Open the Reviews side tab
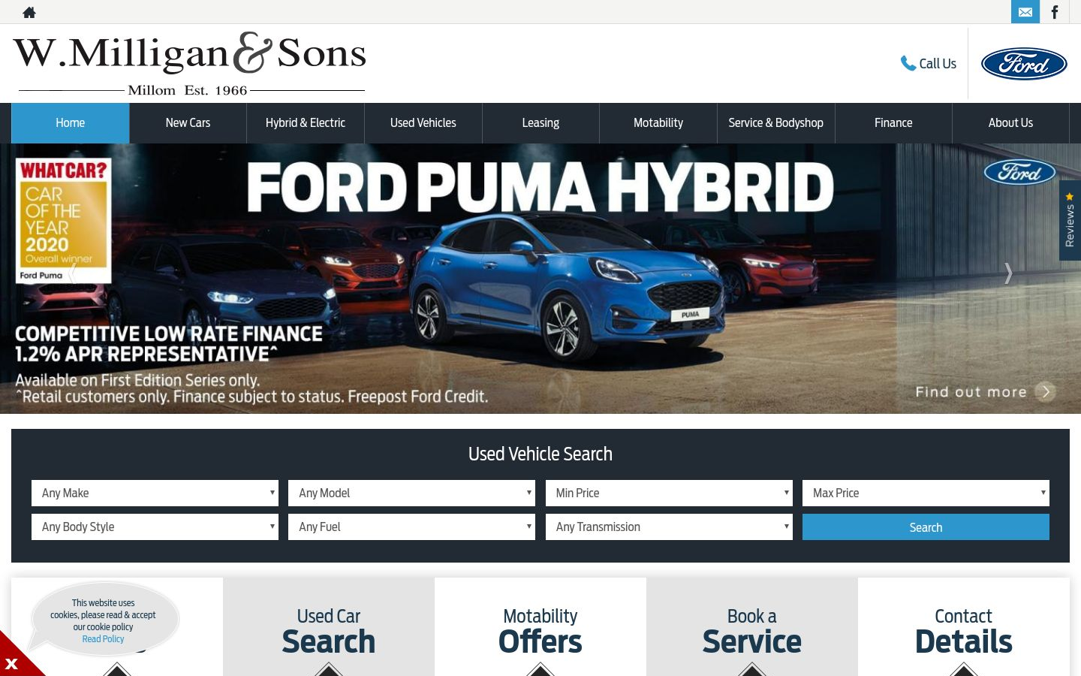 (1070, 220)
